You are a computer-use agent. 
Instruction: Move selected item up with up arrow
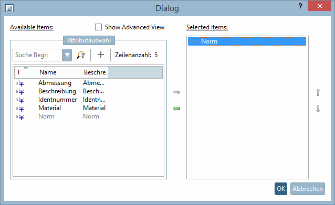(x=318, y=92)
